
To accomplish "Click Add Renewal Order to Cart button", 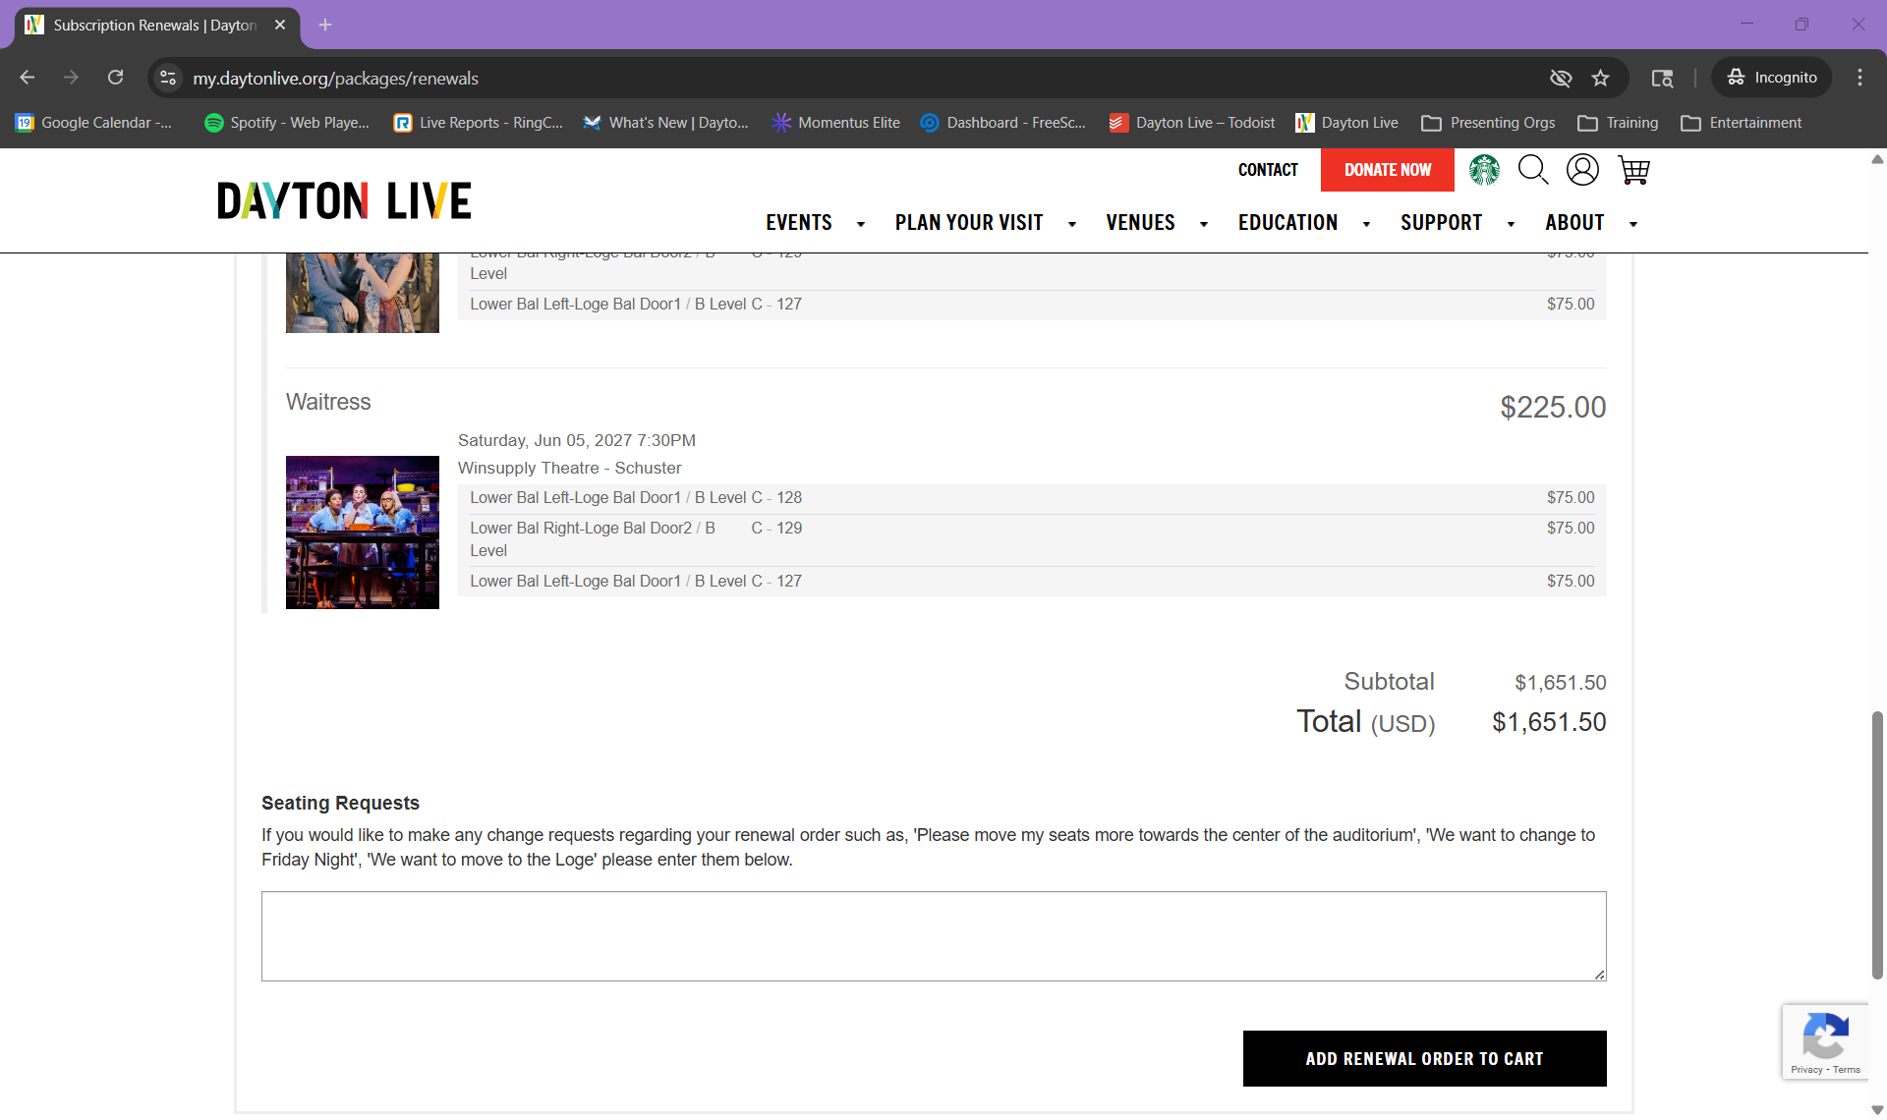I will point(1424,1058).
